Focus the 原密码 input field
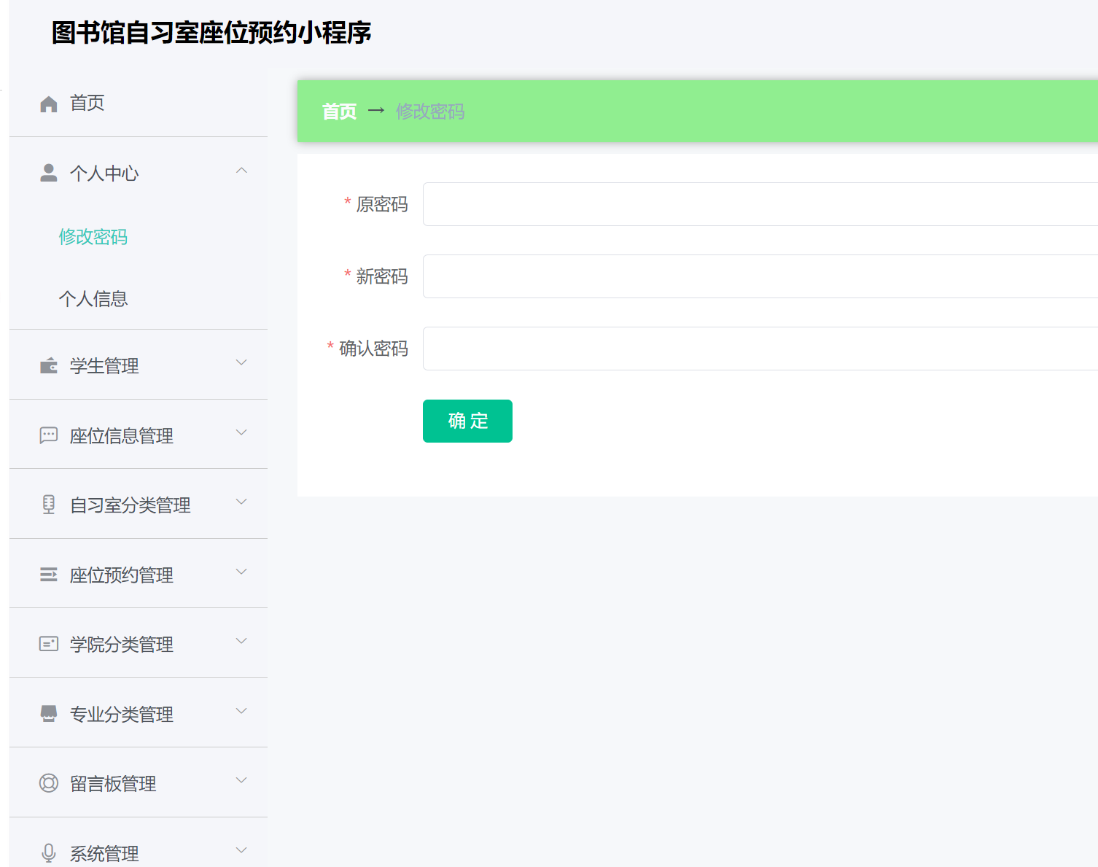The image size is (1098, 867). (758, 204)
